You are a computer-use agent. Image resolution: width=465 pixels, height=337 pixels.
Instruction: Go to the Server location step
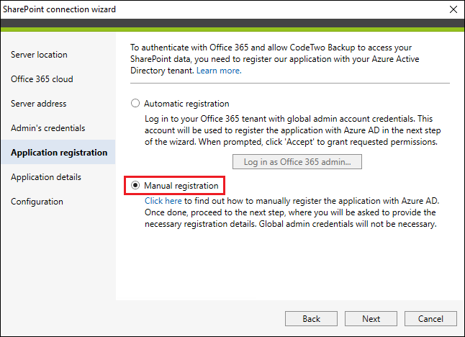coord(39,55)
